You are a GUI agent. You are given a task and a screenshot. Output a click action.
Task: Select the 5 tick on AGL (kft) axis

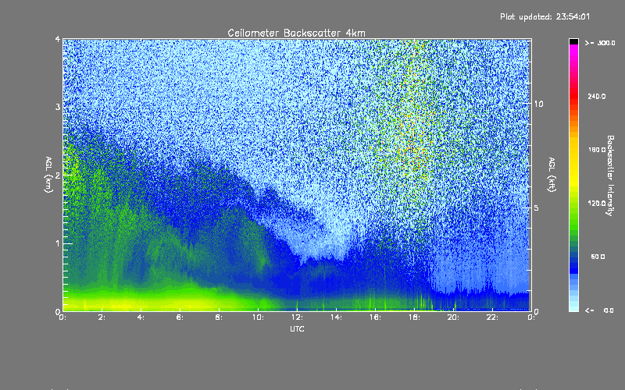536,207
